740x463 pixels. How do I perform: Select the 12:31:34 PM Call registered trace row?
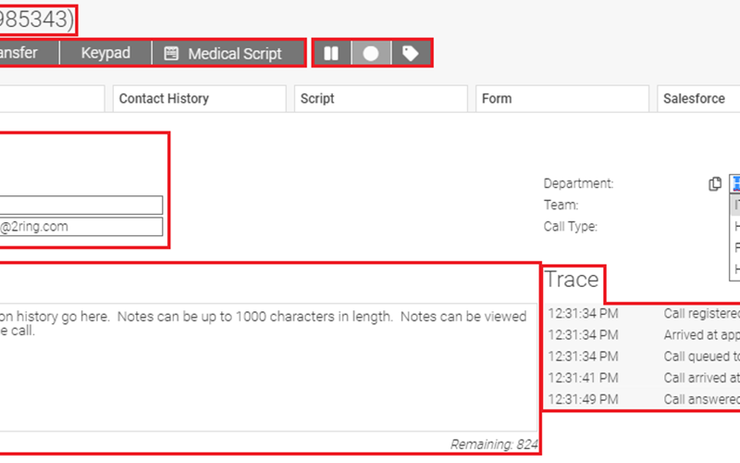(643, 313)
